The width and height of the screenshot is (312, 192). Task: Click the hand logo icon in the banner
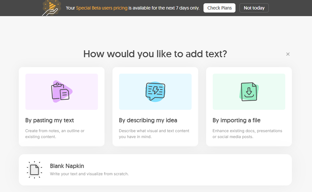click(51, 8)
